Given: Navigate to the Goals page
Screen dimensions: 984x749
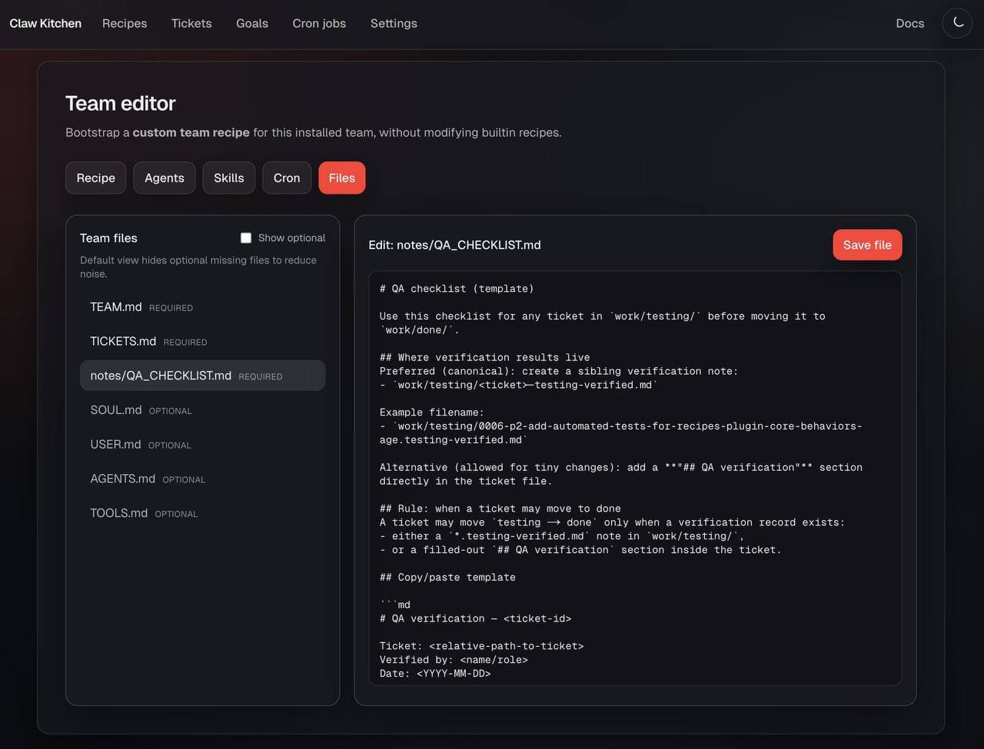Looking at the screenshot, I should click(x=252, y=23).
